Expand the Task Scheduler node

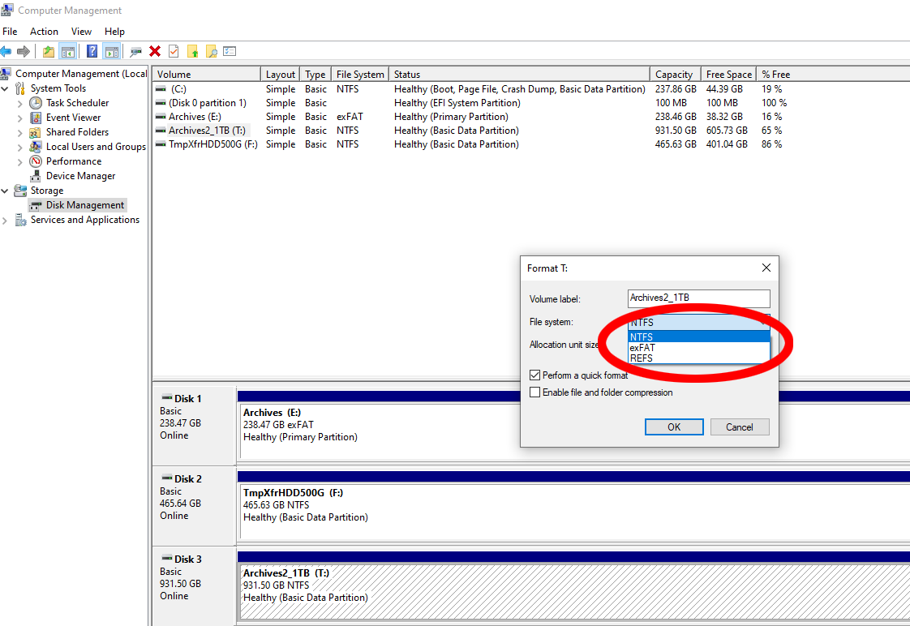pos(19,103)
